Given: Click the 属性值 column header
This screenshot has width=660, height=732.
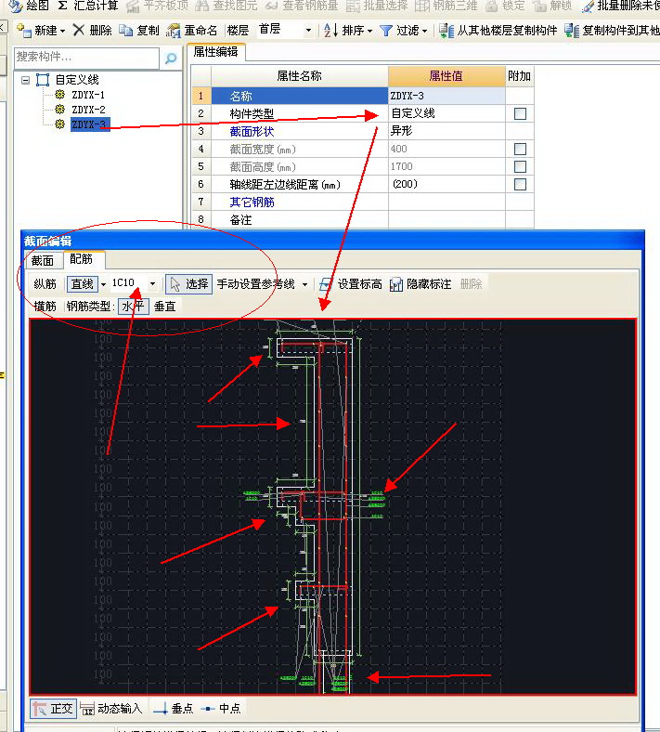Looking at the screenshot, I should point(446,76).
